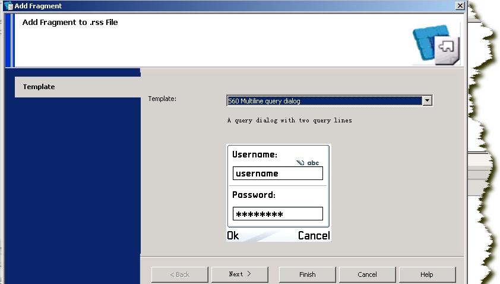The height and width of the screenshot is (284, 500).
Task: Click the Add Fragment title bar icon
Action: click(x=8, y=6)
